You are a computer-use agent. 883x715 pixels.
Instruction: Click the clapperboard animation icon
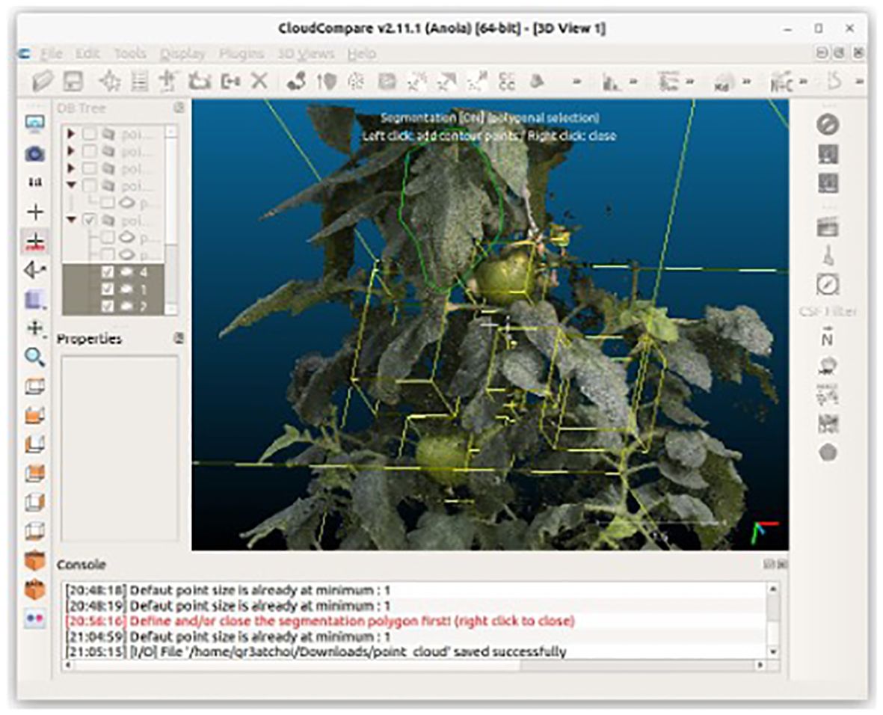coord(828,227)
